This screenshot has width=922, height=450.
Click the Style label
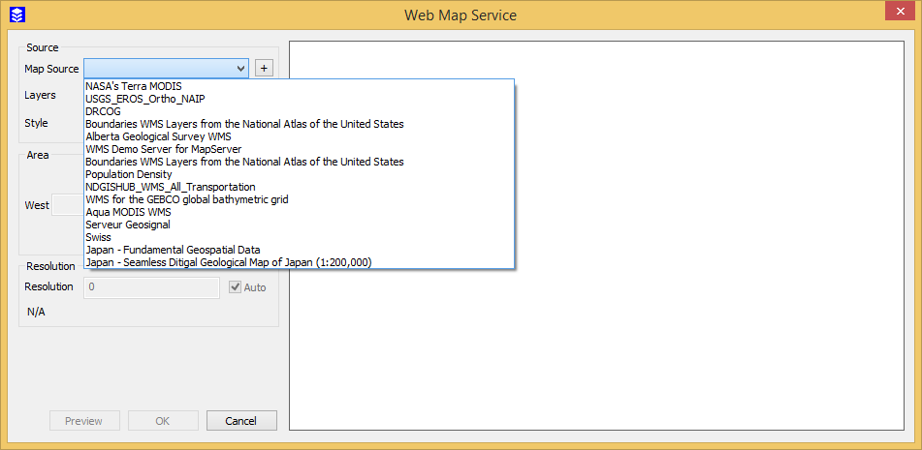coord(36,123)
